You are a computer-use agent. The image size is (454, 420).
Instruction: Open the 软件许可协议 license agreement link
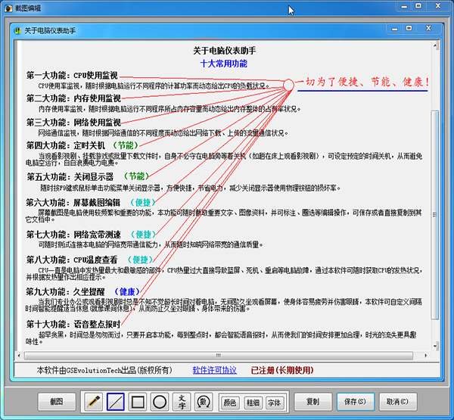(x=215, y=371)
